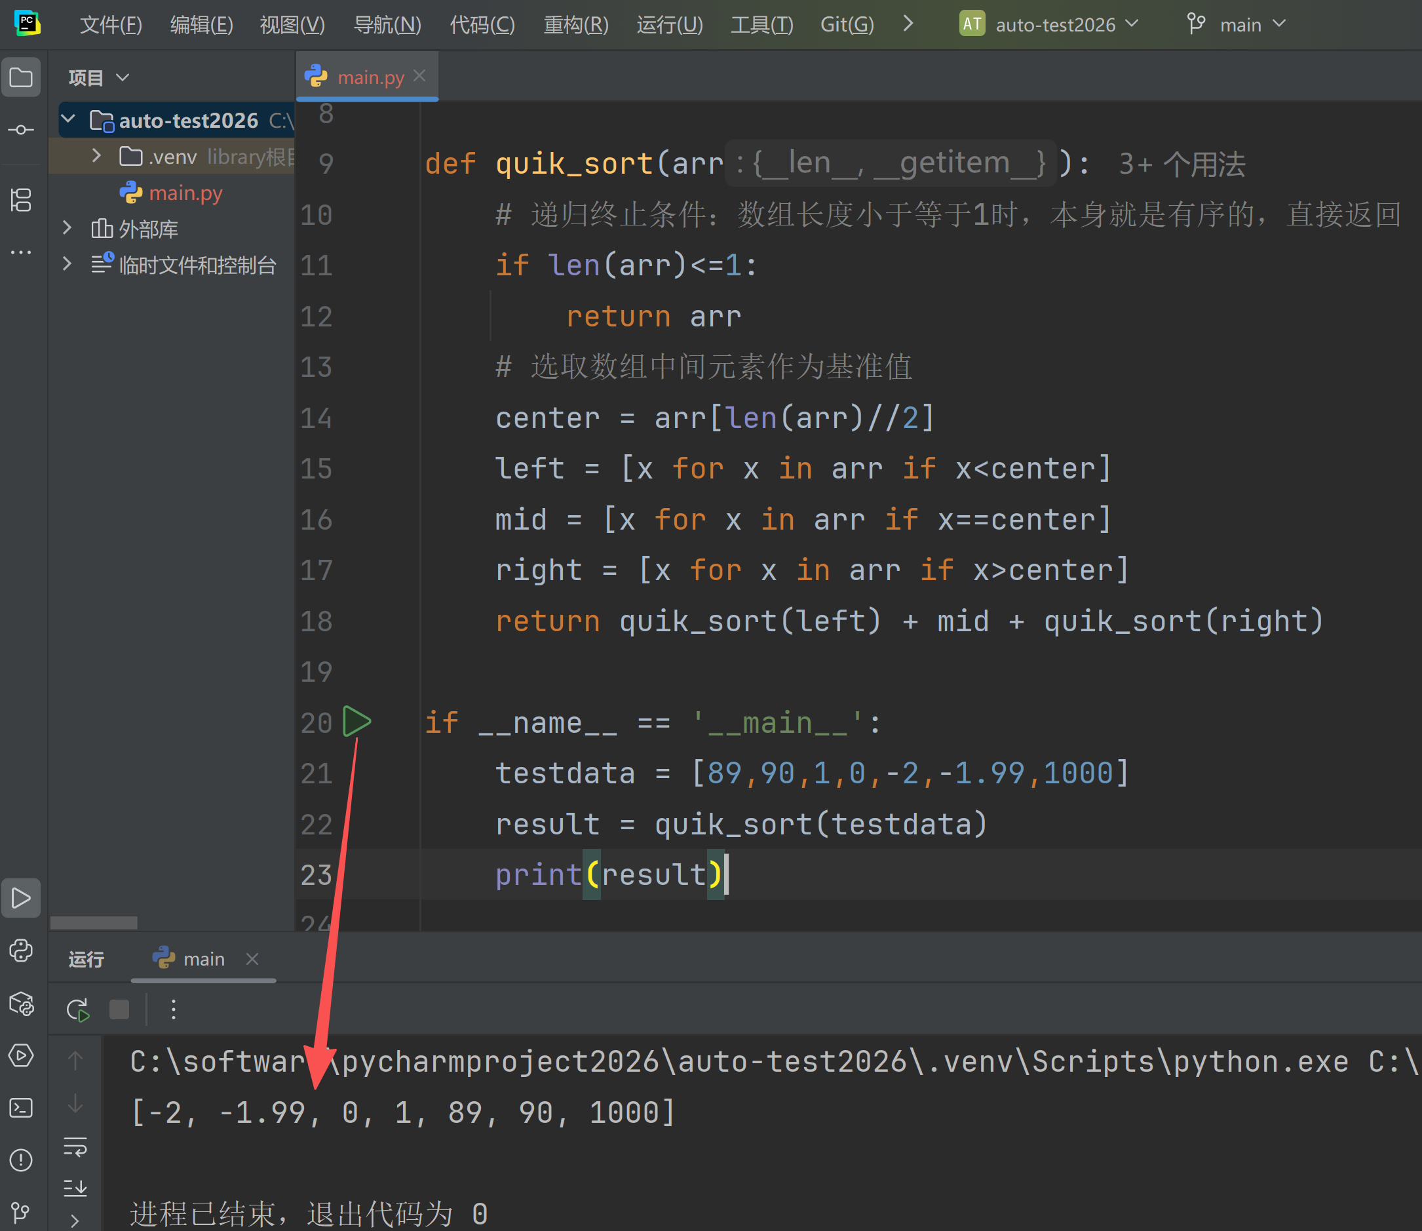1422x1231 pixels.
Task: Open the 运行(U) menu
Action: [x=670, y=25]
